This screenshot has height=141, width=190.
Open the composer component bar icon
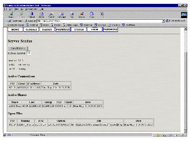coord(182,135)
